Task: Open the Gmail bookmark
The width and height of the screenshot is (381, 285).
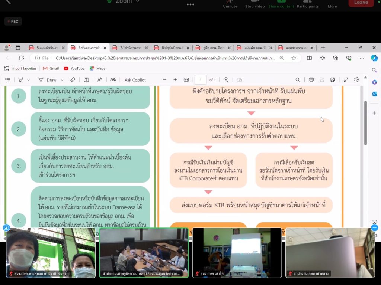Action: (x=51, y=68)
